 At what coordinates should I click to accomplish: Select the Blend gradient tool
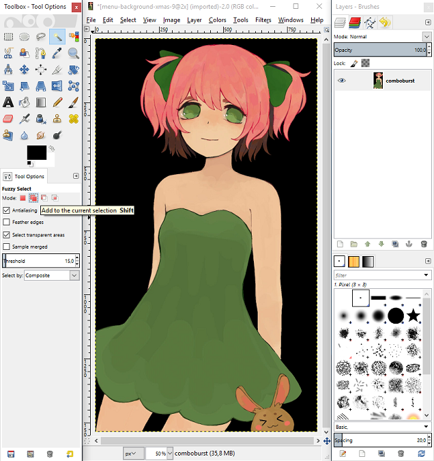tap(41, 102)
